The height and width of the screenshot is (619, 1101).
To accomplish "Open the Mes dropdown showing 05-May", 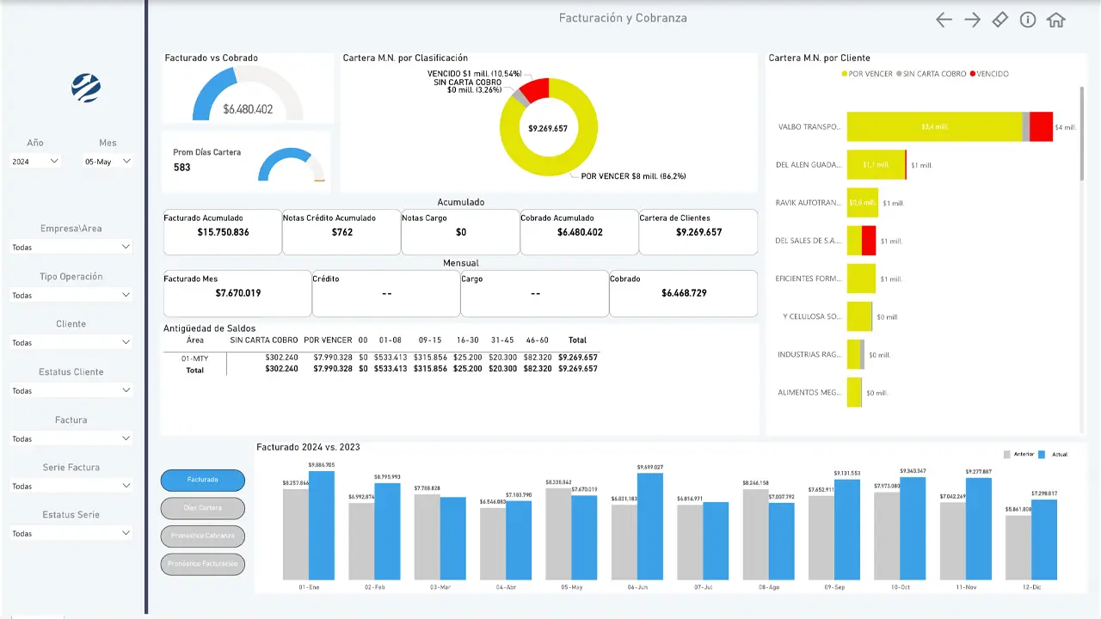I will tap(106, 161).
